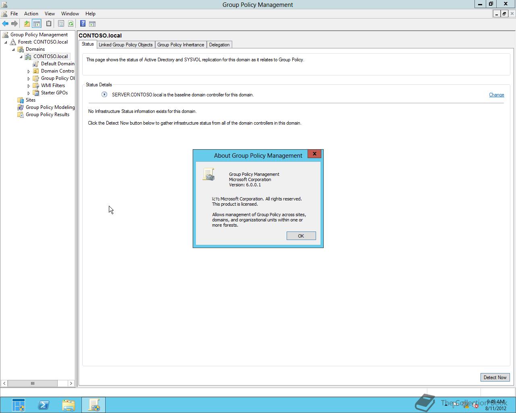Click the tree pane scroll left arrow
The image size is (516, 413).
pos(4,383)
